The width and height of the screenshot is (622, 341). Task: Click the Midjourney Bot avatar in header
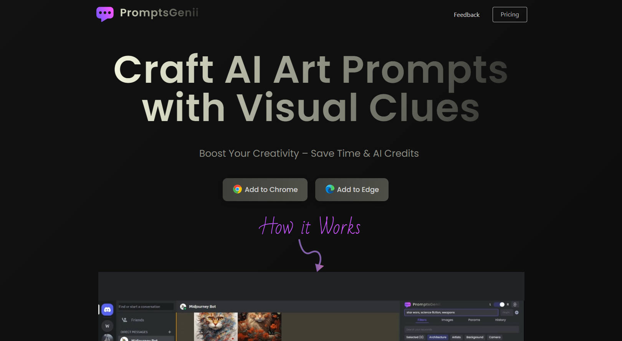[x=183, y=307]
